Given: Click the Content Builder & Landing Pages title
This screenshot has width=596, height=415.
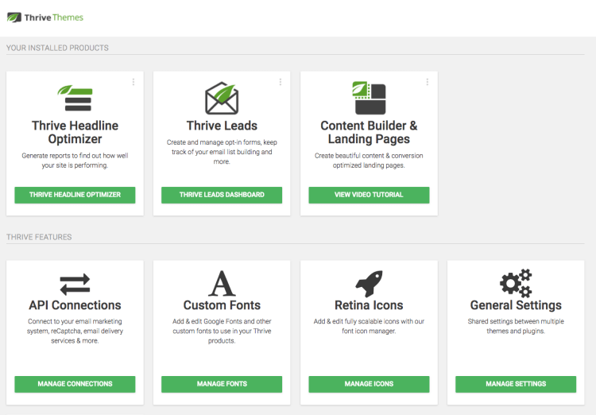Looking at the screenshot, I should point(369,132).
